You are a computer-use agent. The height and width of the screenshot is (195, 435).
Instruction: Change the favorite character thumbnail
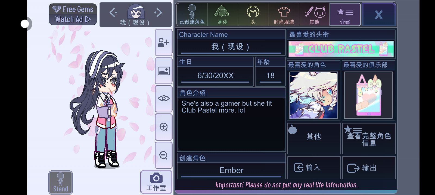pos(314,95)
